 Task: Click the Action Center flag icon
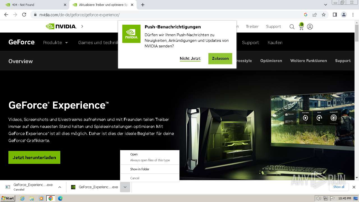click(x=332, y=198)
